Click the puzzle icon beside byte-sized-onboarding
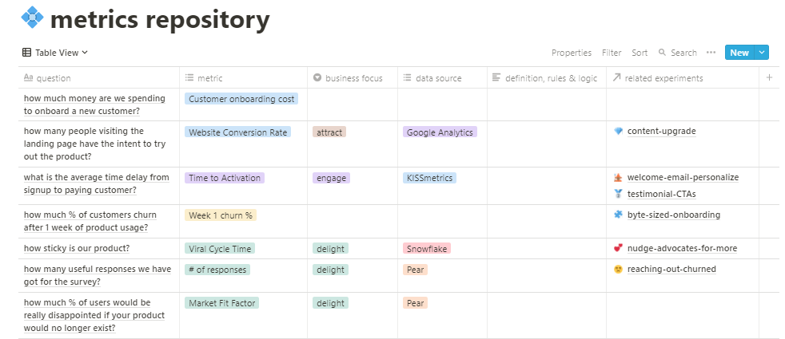This screenshot has height=339, width=785. [618, 215]
